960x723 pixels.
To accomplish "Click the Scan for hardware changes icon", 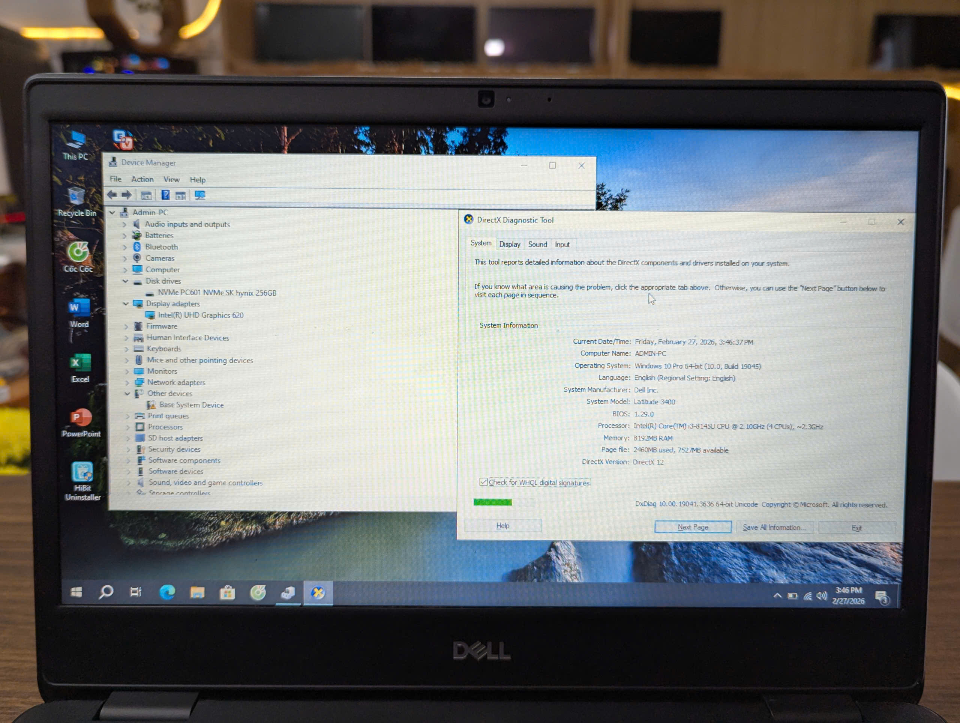I will click(201, 195).
